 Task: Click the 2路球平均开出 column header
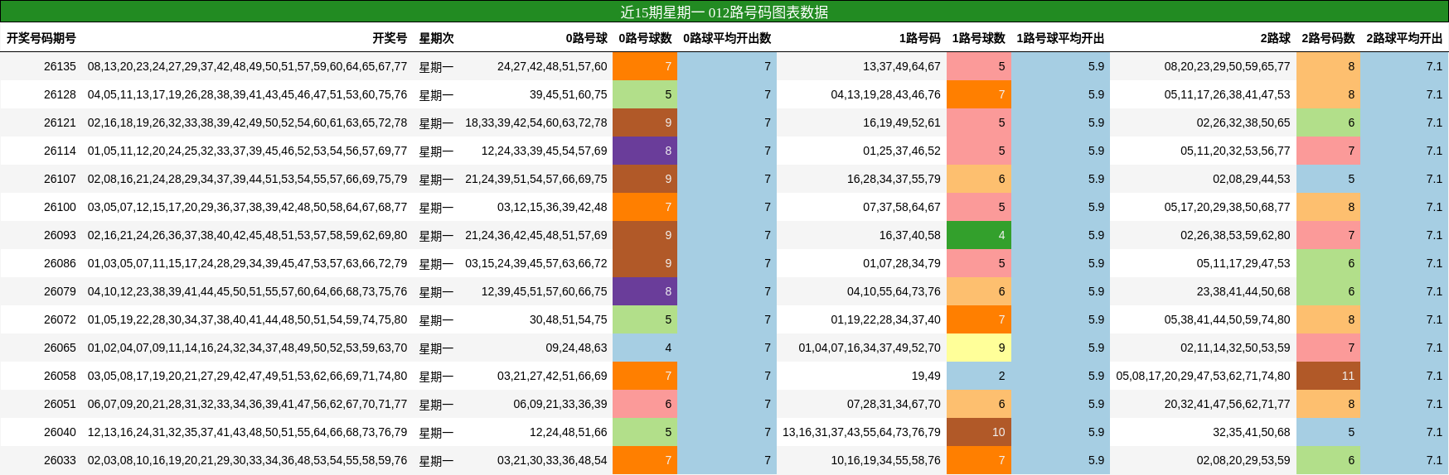coord(1404,38)
